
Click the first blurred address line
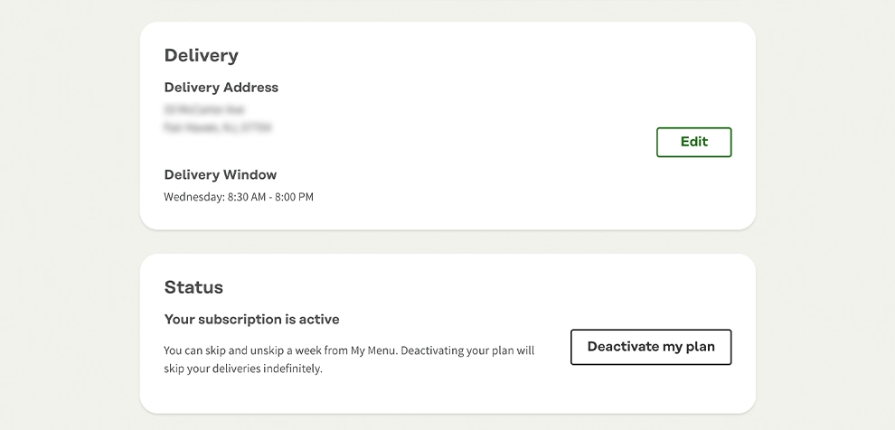(x=204, y=108)
